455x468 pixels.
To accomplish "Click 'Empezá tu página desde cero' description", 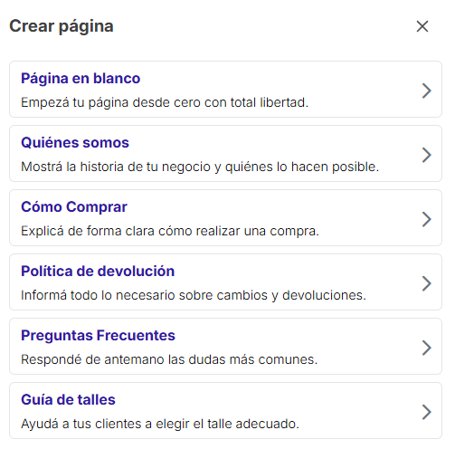I will click(165, 102).
